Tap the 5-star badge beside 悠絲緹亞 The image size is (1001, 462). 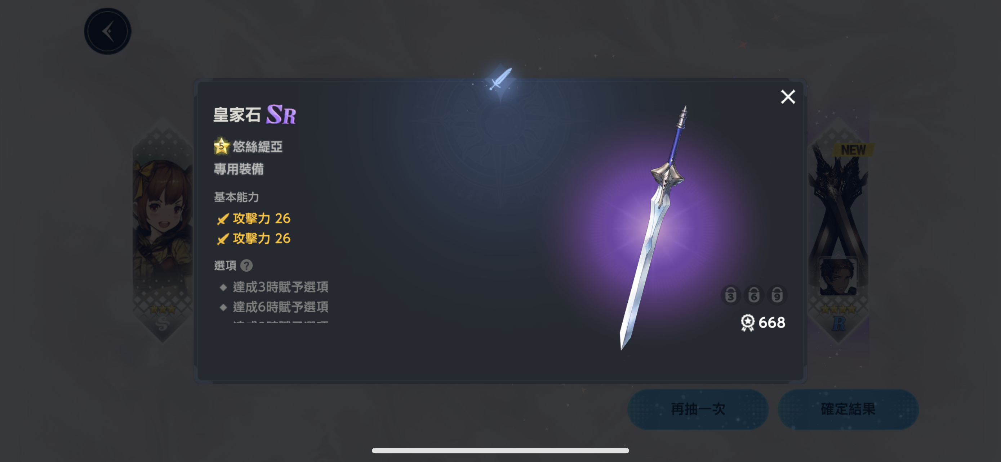222,146
